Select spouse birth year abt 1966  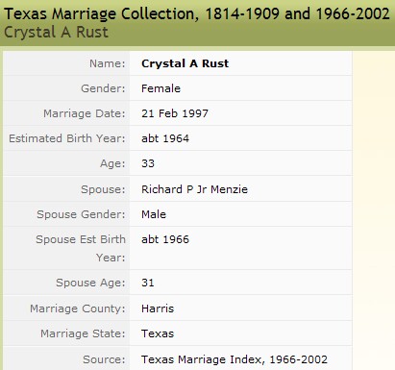(x=165, y=239)
